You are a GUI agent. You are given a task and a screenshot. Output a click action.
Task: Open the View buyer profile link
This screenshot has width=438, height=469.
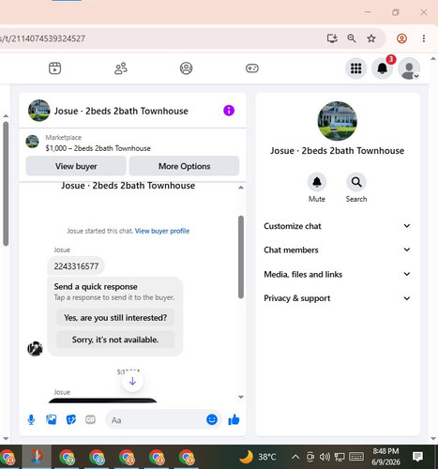[162, 231]
